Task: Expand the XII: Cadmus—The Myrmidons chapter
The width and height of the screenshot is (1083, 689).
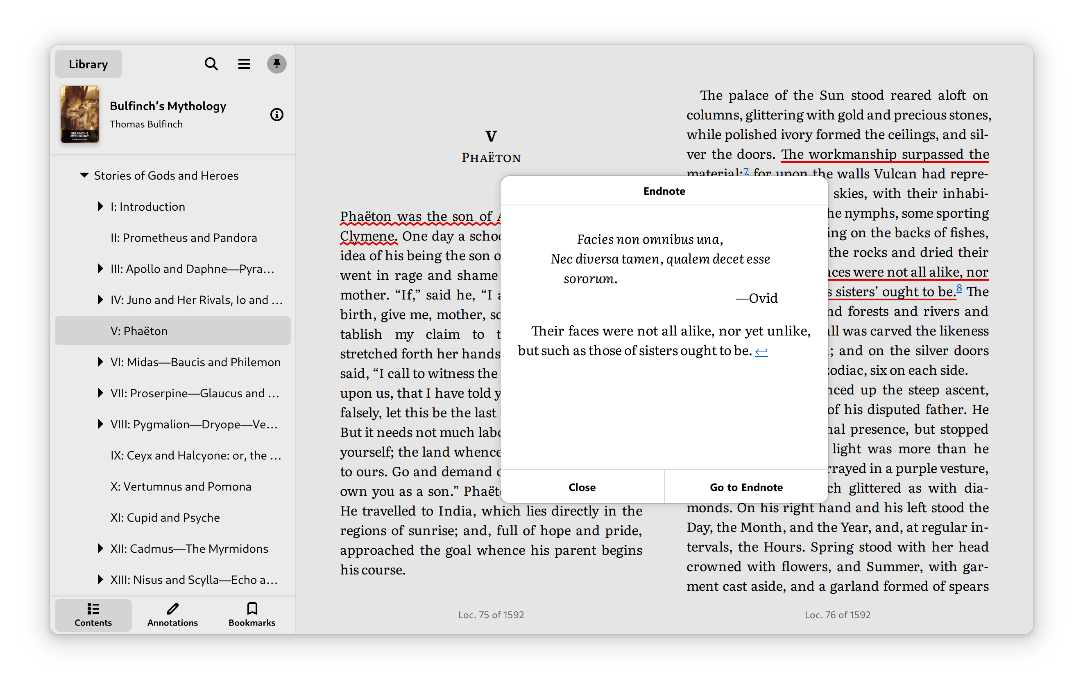Action: 100,548
